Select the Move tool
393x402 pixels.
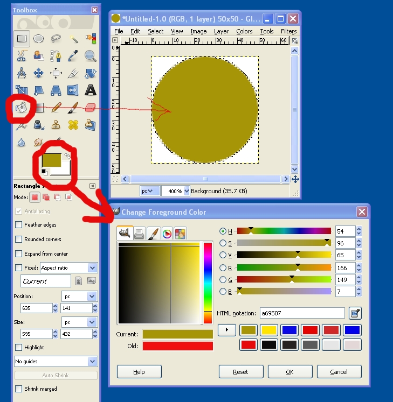38,73
